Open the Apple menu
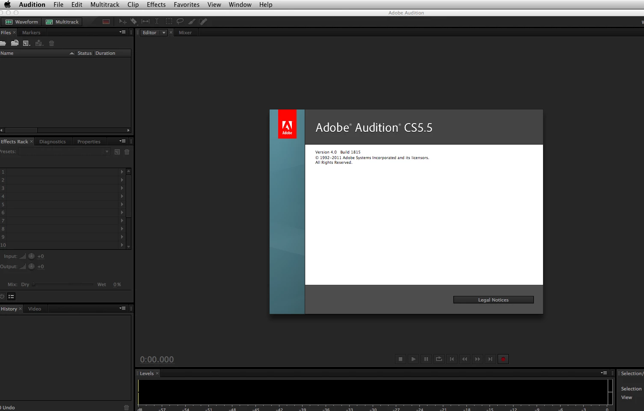This screenshot has width=644, height=411. (x=7, y=5)
